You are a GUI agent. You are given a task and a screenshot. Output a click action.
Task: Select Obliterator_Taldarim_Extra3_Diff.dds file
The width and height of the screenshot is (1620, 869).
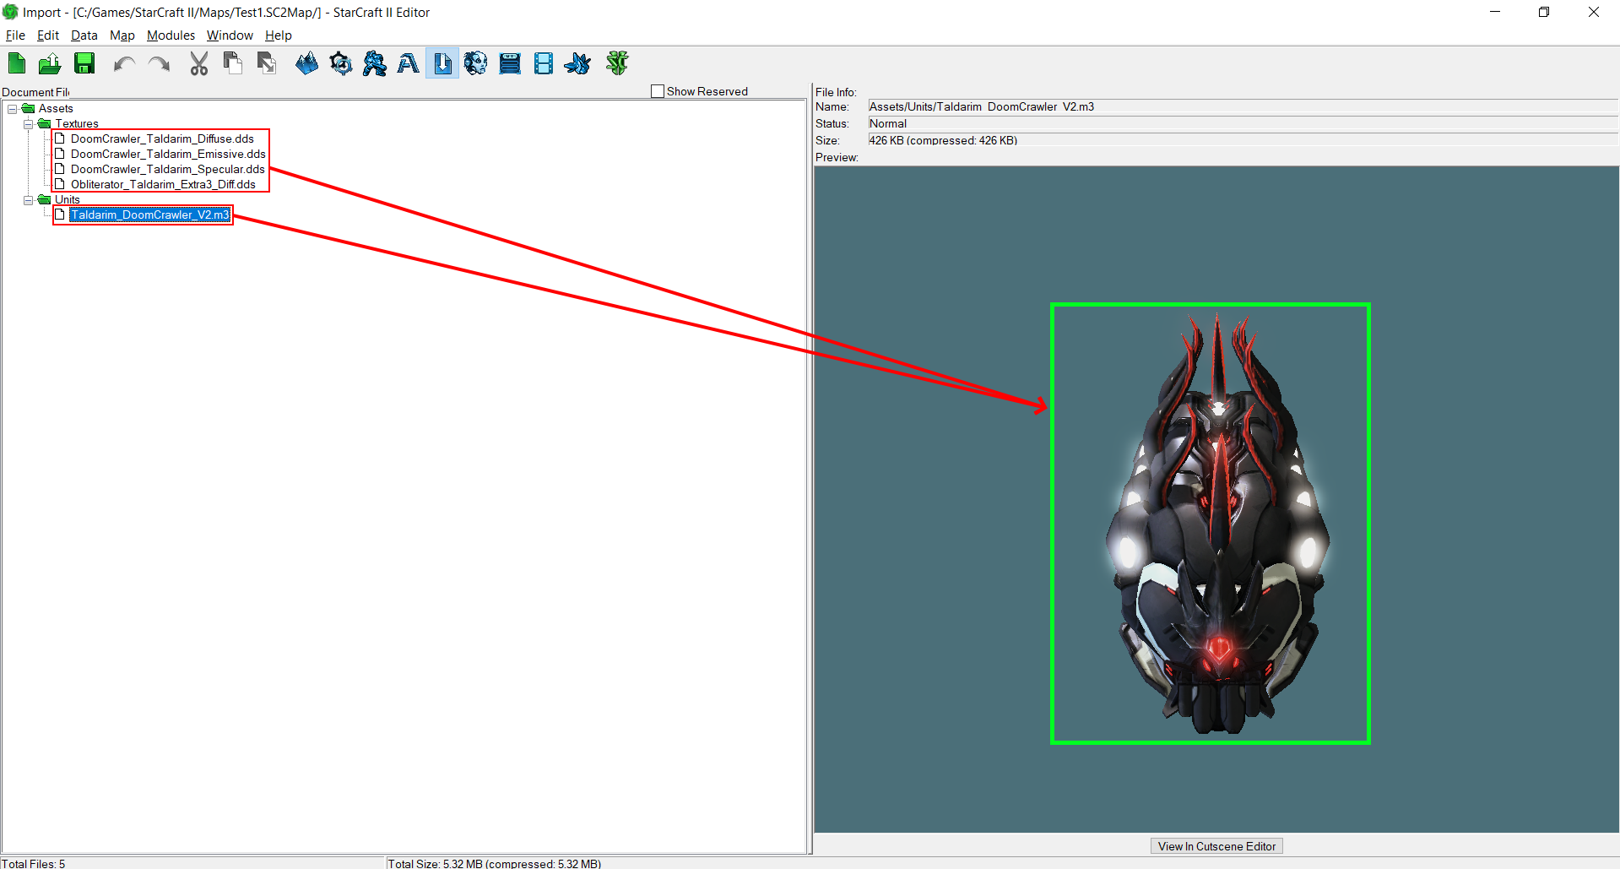click(x=163, y=185)
